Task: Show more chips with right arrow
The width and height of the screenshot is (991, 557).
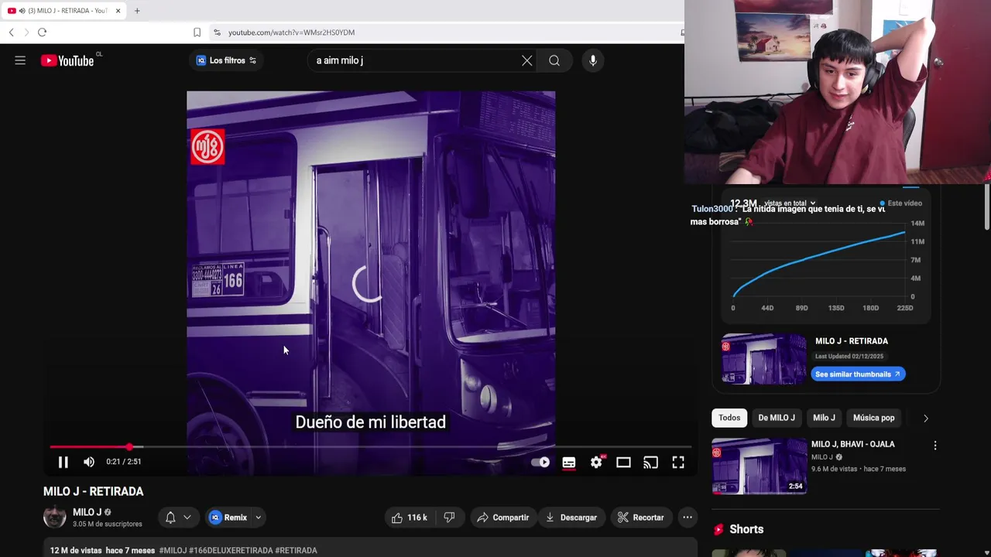Action: coord(926,418)
